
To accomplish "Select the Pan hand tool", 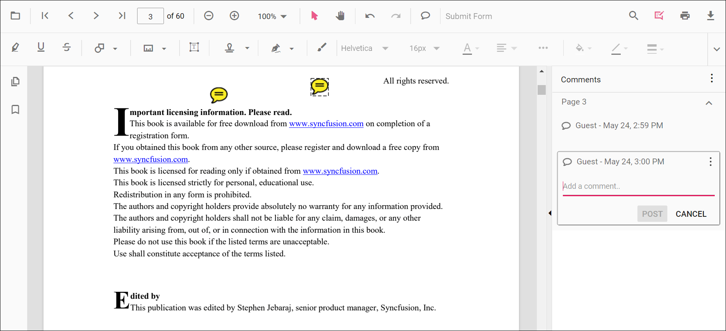I will 340,16.
